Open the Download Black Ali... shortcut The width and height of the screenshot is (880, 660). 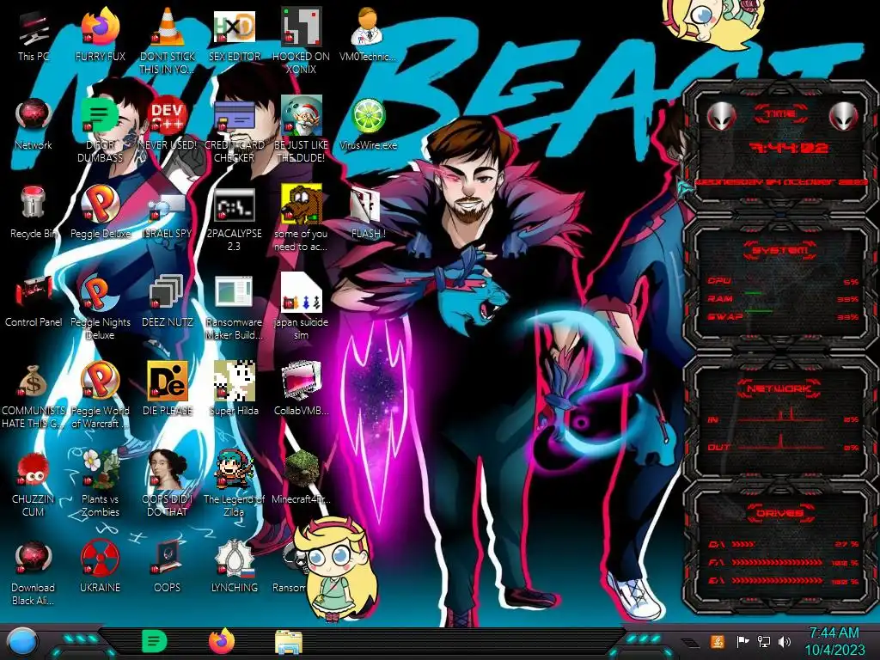click(x=34, y=572)
